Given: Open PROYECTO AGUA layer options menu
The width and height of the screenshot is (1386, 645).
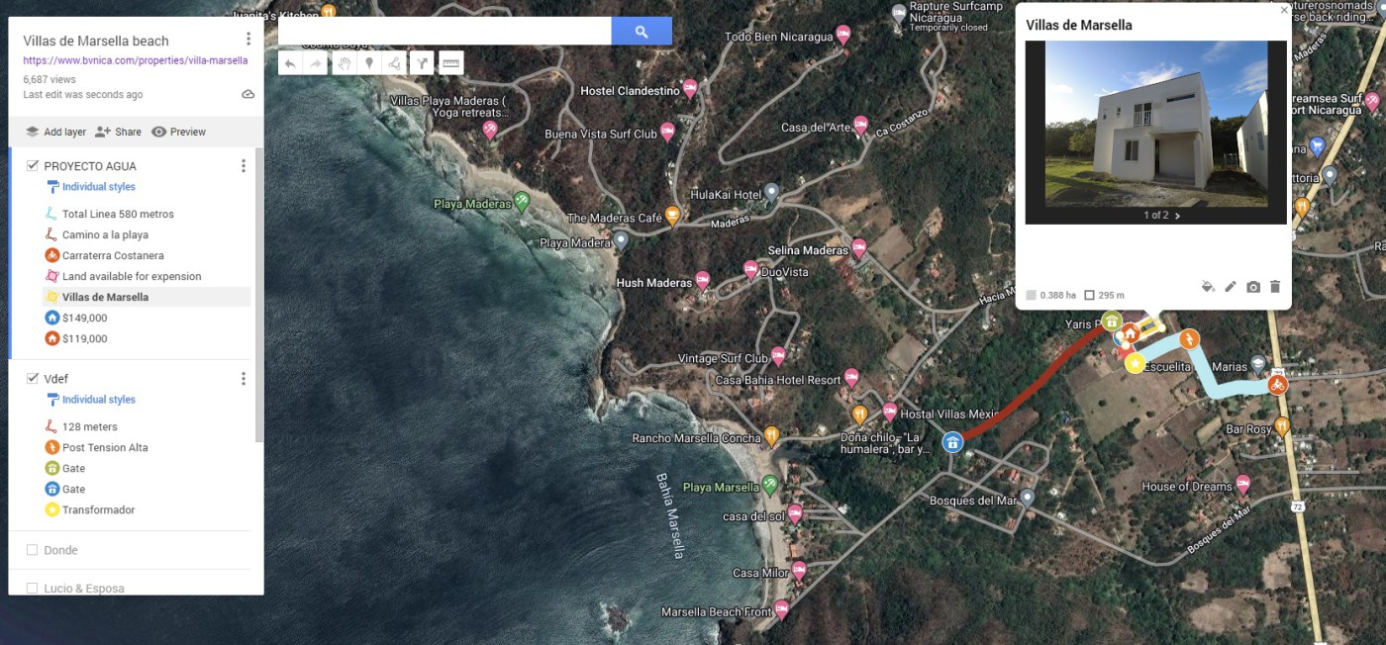Looking at the screenshot, I should [x=244, y=166].
